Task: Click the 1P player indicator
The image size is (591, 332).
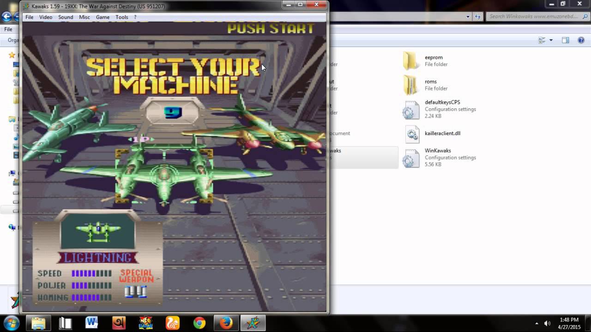Action: pos(141,139)
